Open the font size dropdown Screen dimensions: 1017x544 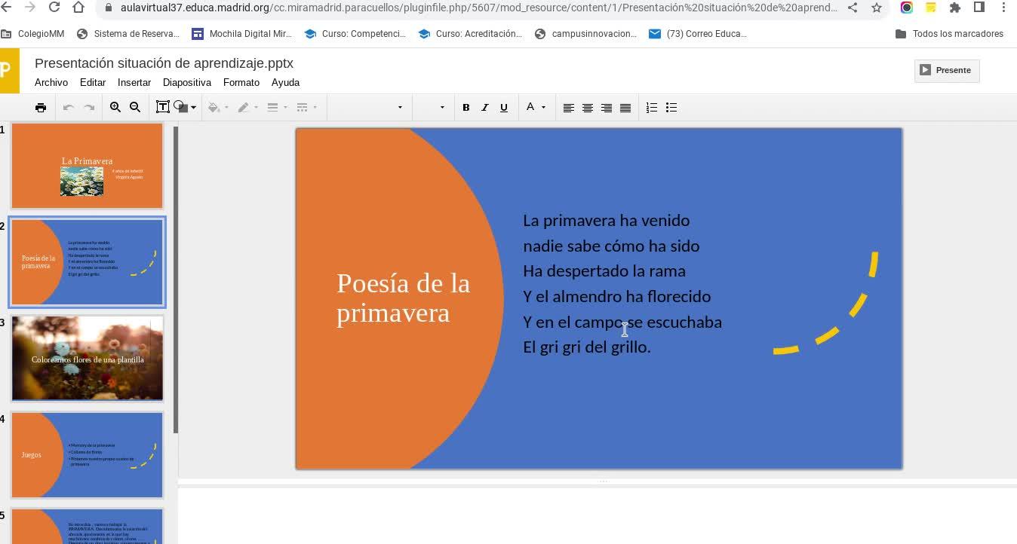(x=432, y=108)
